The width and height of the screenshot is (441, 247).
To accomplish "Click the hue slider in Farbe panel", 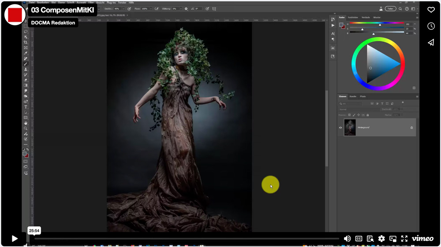I will coord(377,23).
